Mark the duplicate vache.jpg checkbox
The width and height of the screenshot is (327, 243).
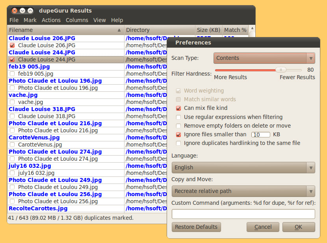pos(12,102)
